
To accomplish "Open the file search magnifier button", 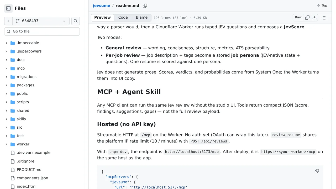I will pos(76,21).
